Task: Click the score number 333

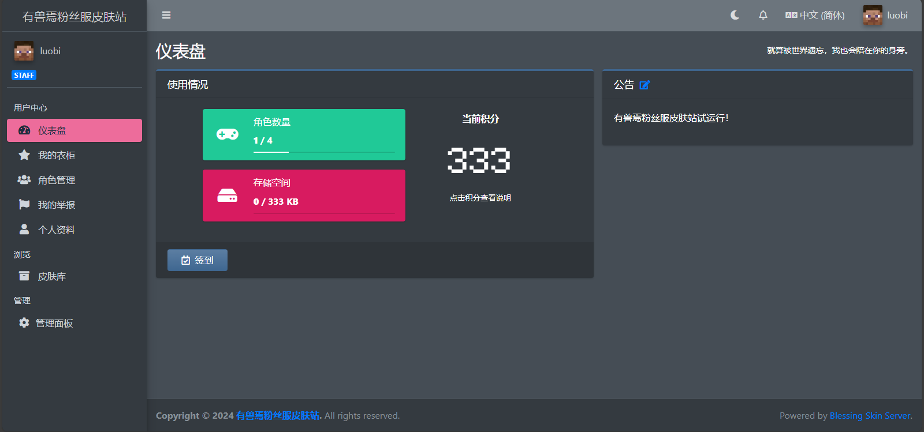Action: [479, 160]
